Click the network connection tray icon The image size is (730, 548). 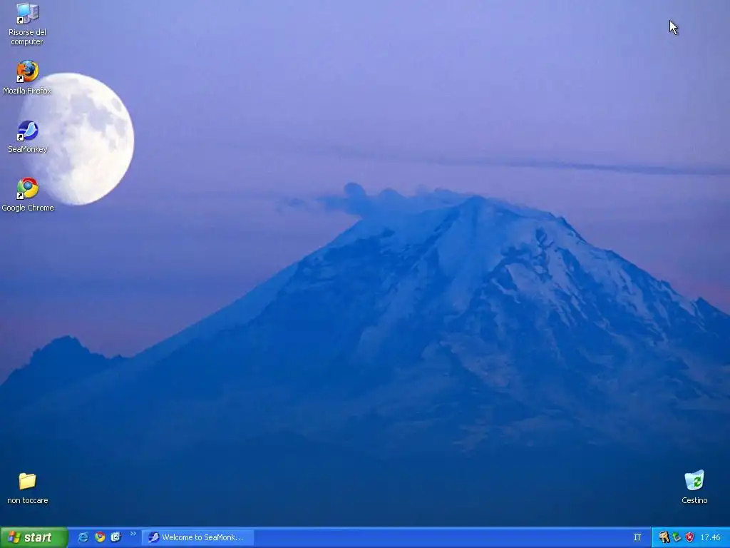point(677,537)
